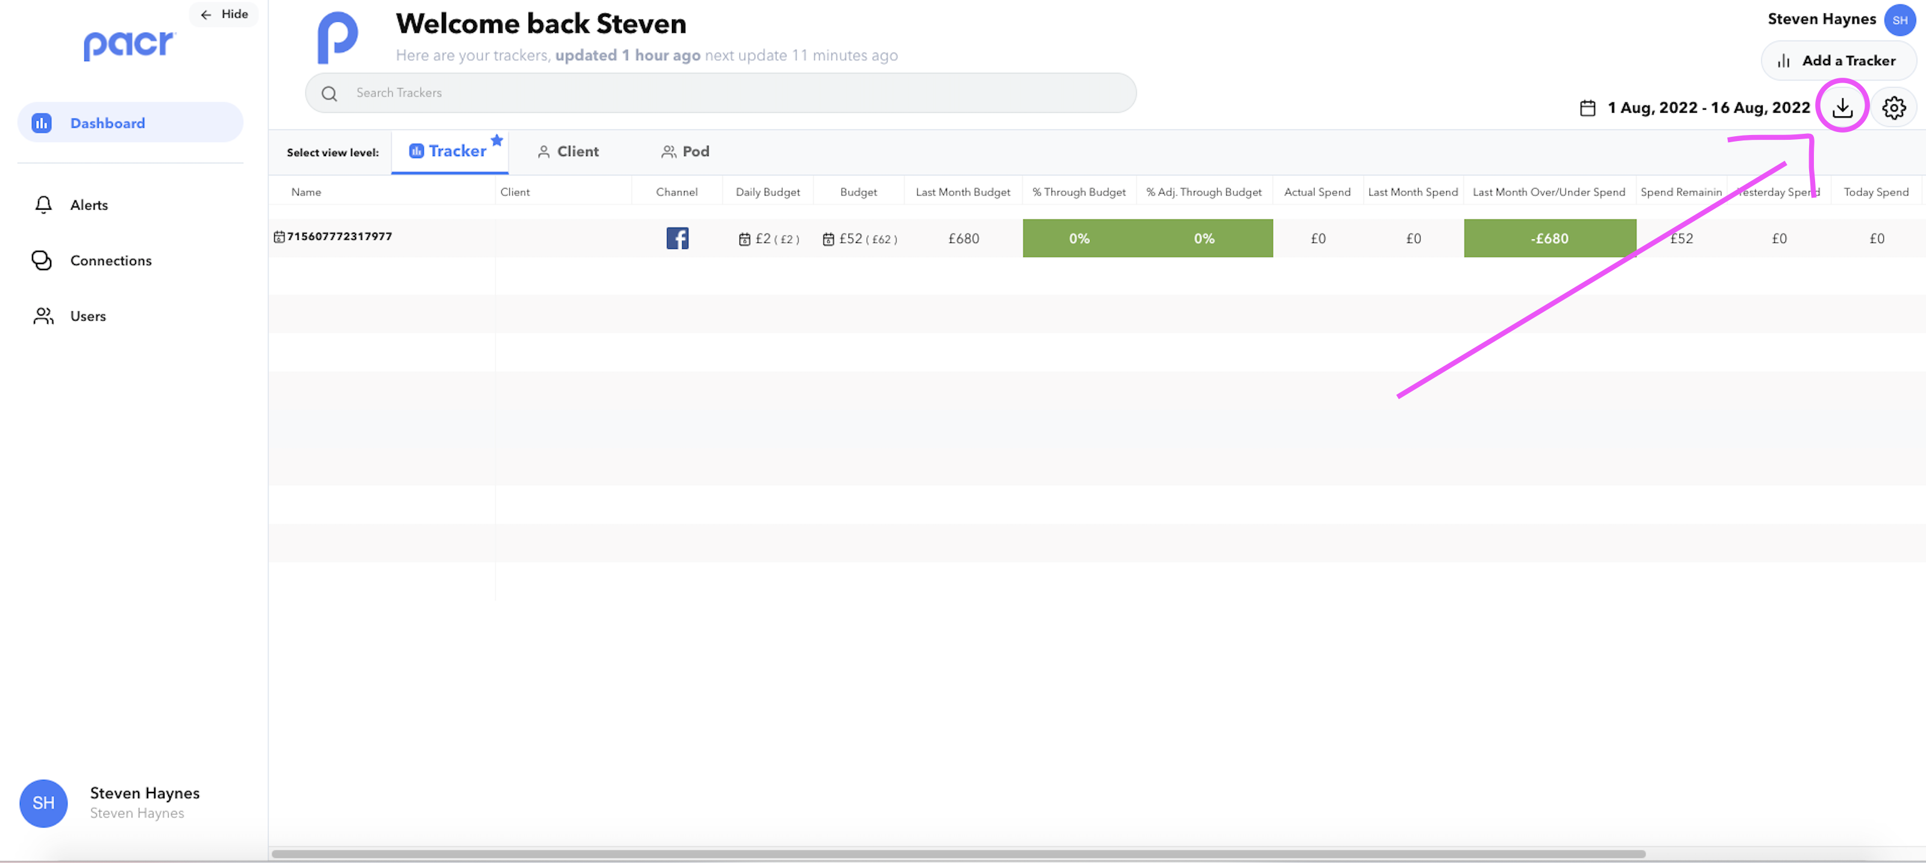Switch to Client view tab
Viewport: 1926px width, 863px height.
[x=568, y=151]
